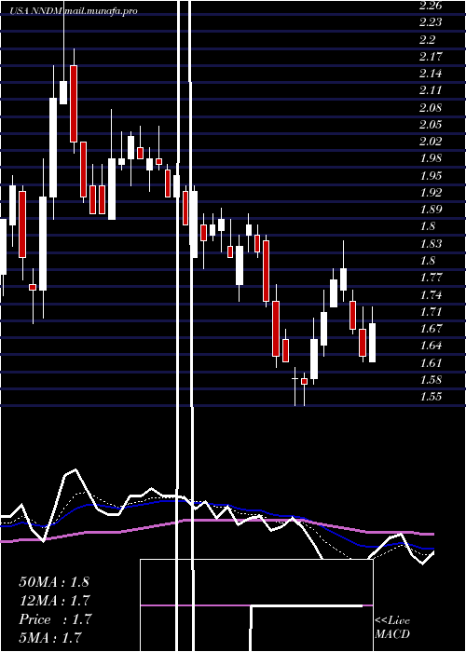Click the 2.05 price axis label

(x=431, y=125)
